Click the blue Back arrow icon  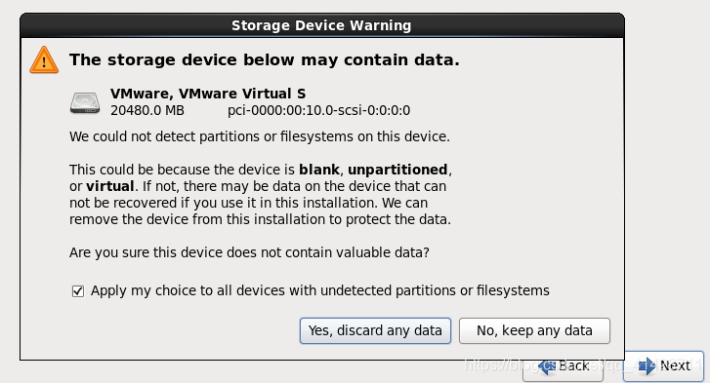pos(547,365)
